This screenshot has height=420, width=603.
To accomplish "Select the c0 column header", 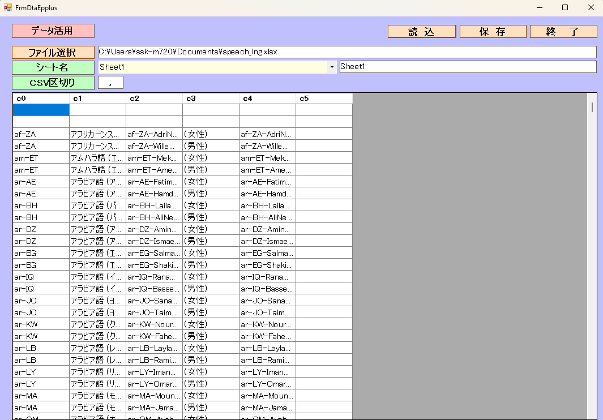I will (41, 98).
